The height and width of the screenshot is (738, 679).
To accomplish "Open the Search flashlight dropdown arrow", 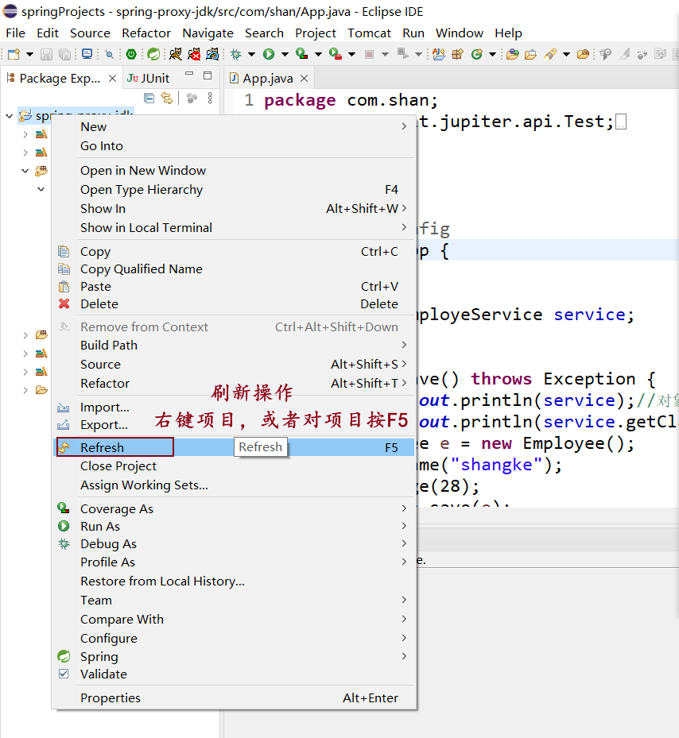I will [x=566, y=55].
